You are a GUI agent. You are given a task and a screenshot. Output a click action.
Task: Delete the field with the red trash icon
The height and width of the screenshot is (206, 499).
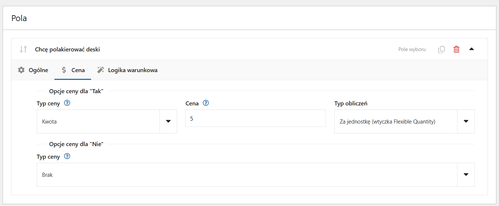(x=456, y=49)
